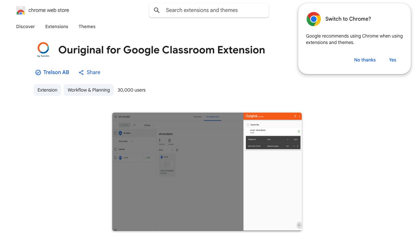Dismiss the popup with No thanks
This screenshot has height=233, width=414.
tap(365, 60)
